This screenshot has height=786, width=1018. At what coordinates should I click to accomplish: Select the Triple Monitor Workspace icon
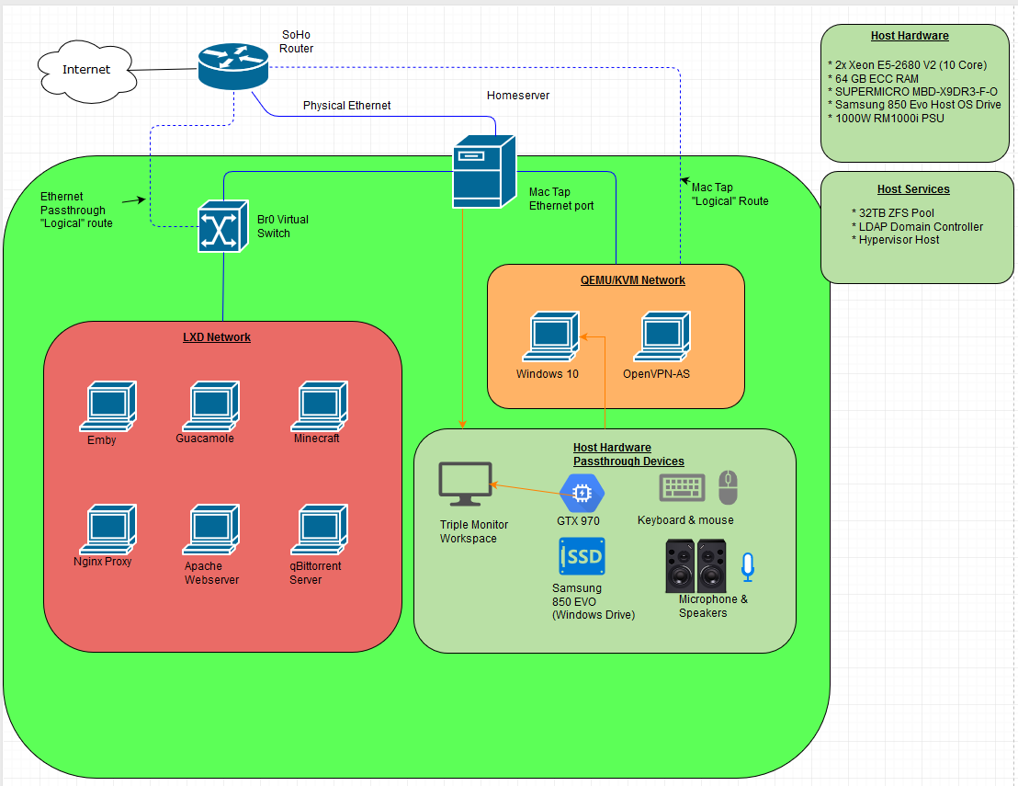click(466, 484)
